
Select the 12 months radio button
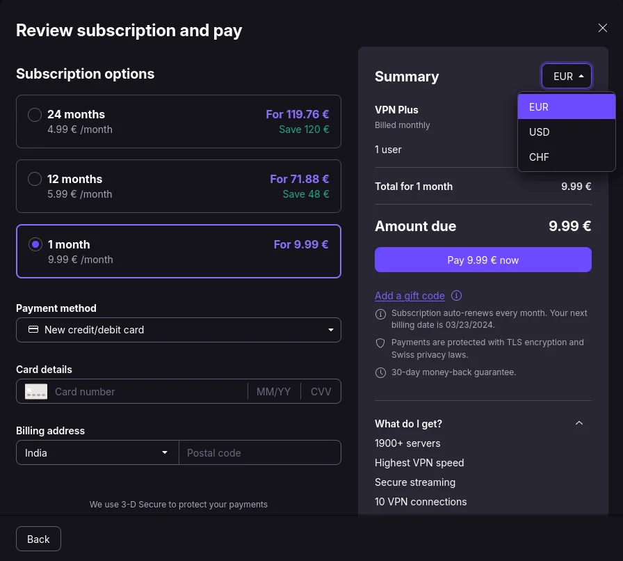pos(35,179)
